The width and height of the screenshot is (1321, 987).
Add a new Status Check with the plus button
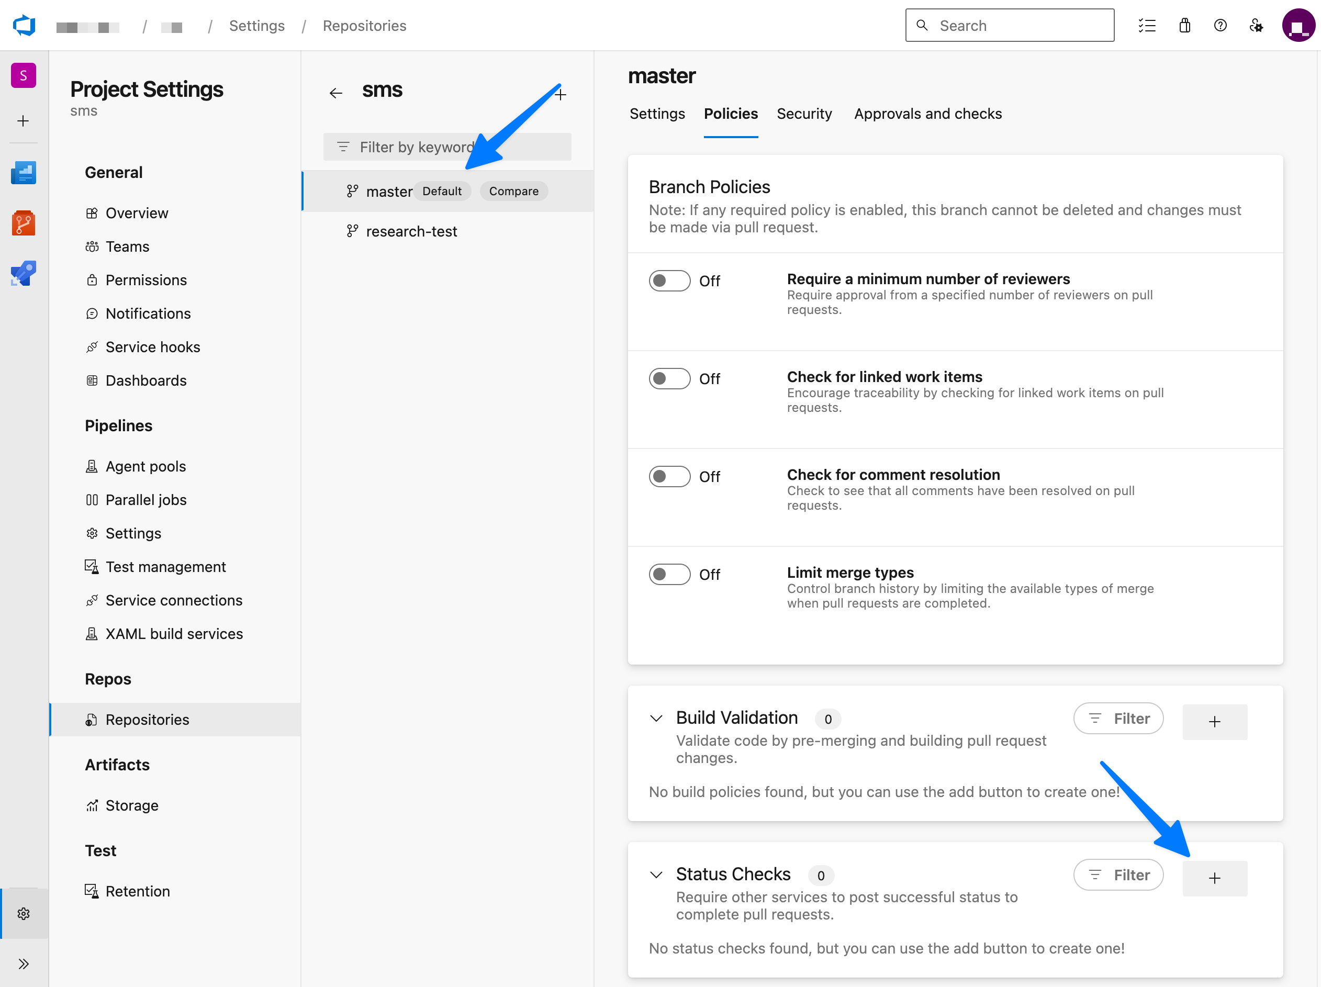1215,878
